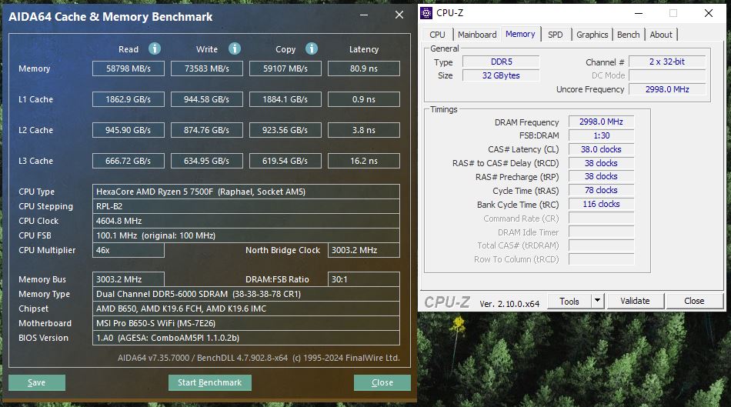Click the FSB:DRAM value 1:30

coord(602,135)
